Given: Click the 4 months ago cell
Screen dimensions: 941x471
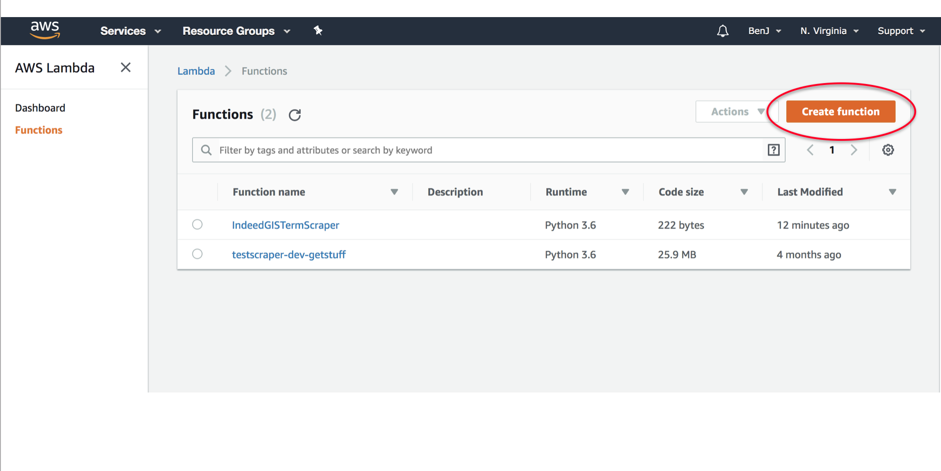Looking at the screenshot, I should point(808,254).
